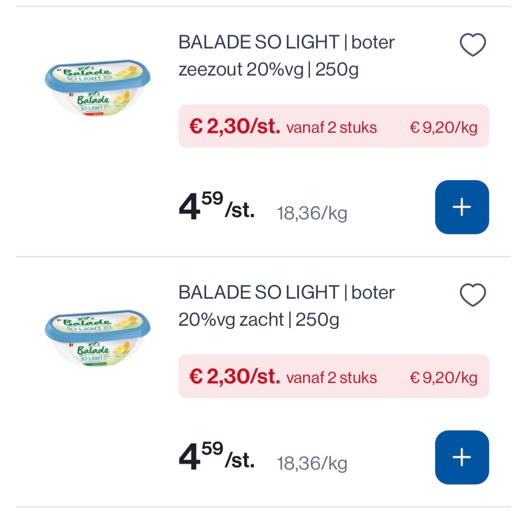
Task: Open the 'boter 20%vg zacht | 250g' title
Action: (286, 306)
